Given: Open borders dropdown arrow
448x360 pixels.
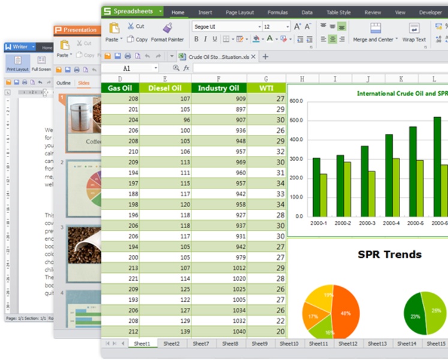Looking at the screenshot, I should (233, 40).
